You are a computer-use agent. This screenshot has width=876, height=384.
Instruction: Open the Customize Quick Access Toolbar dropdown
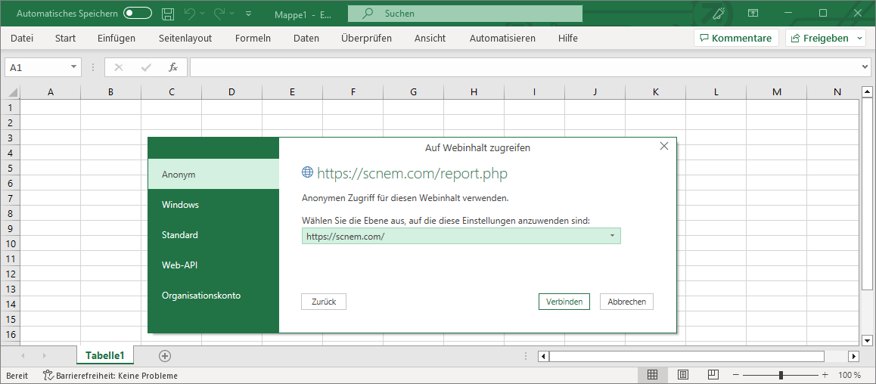tap(249, 13)
